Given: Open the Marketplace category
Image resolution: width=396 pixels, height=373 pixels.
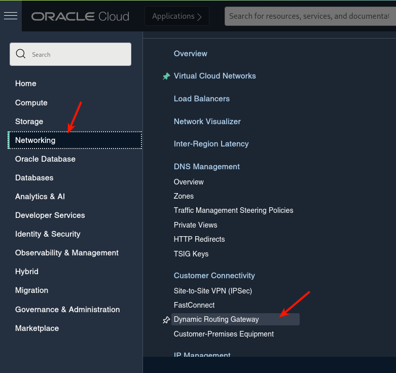Looking at the screenshot, I should tap(37, 328).
